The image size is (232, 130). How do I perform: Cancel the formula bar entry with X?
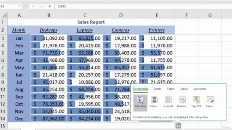33,6
